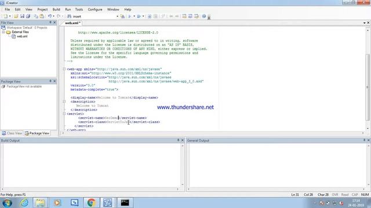371x208 pixels.
Task: Click the 'PackageView not available' text
Action: [24, 87]
